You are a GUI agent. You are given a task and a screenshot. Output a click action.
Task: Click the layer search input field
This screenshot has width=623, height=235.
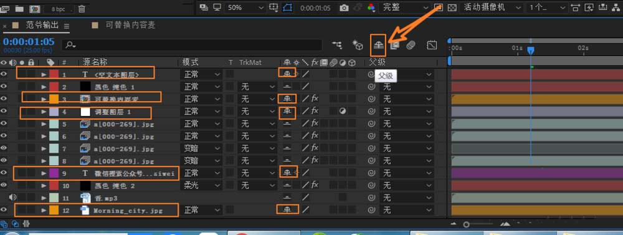pyautogui.click(x=192, y=45)
